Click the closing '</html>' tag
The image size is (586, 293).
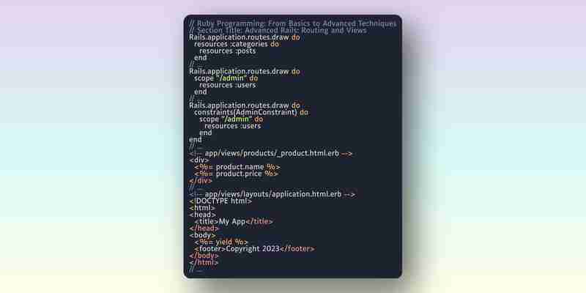pos(204,262)
